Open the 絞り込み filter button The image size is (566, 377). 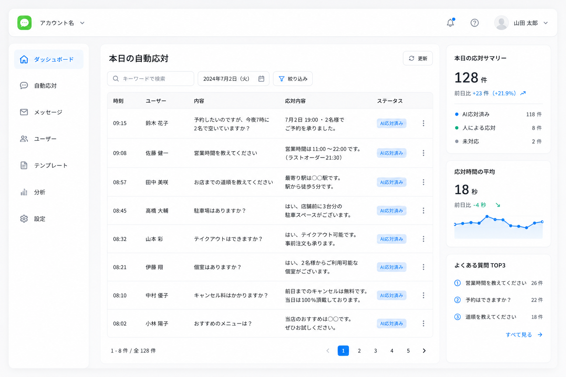tap(293, 79)
